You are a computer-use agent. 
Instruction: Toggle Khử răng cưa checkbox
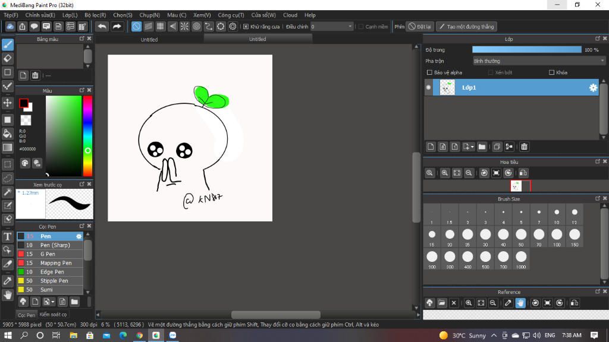[246, 27]
